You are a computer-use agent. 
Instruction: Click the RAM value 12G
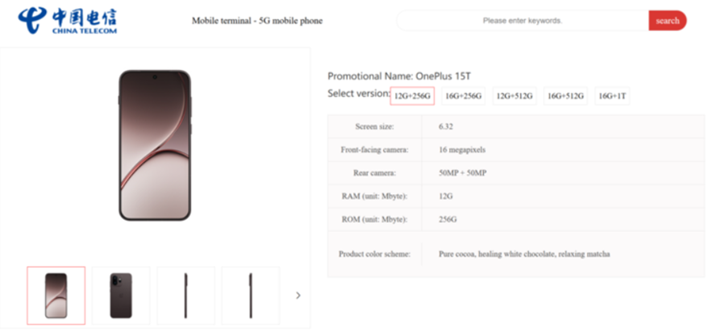446,197
